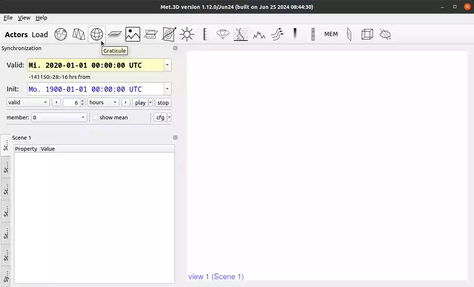Image resolution: width=474 pixels, height=287 pixels.
Task: Open the Help menu
Action: [42, 18]
